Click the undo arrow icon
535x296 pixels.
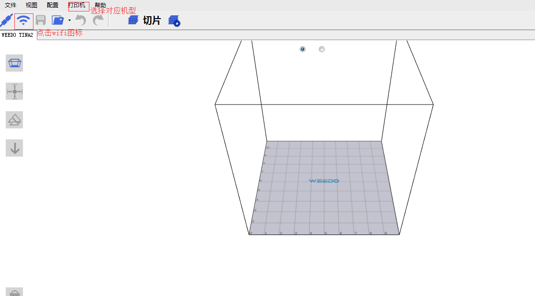click(81, 21)
